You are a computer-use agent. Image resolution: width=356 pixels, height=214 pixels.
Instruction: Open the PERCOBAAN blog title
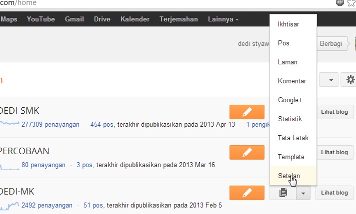[x=24, y=151]
